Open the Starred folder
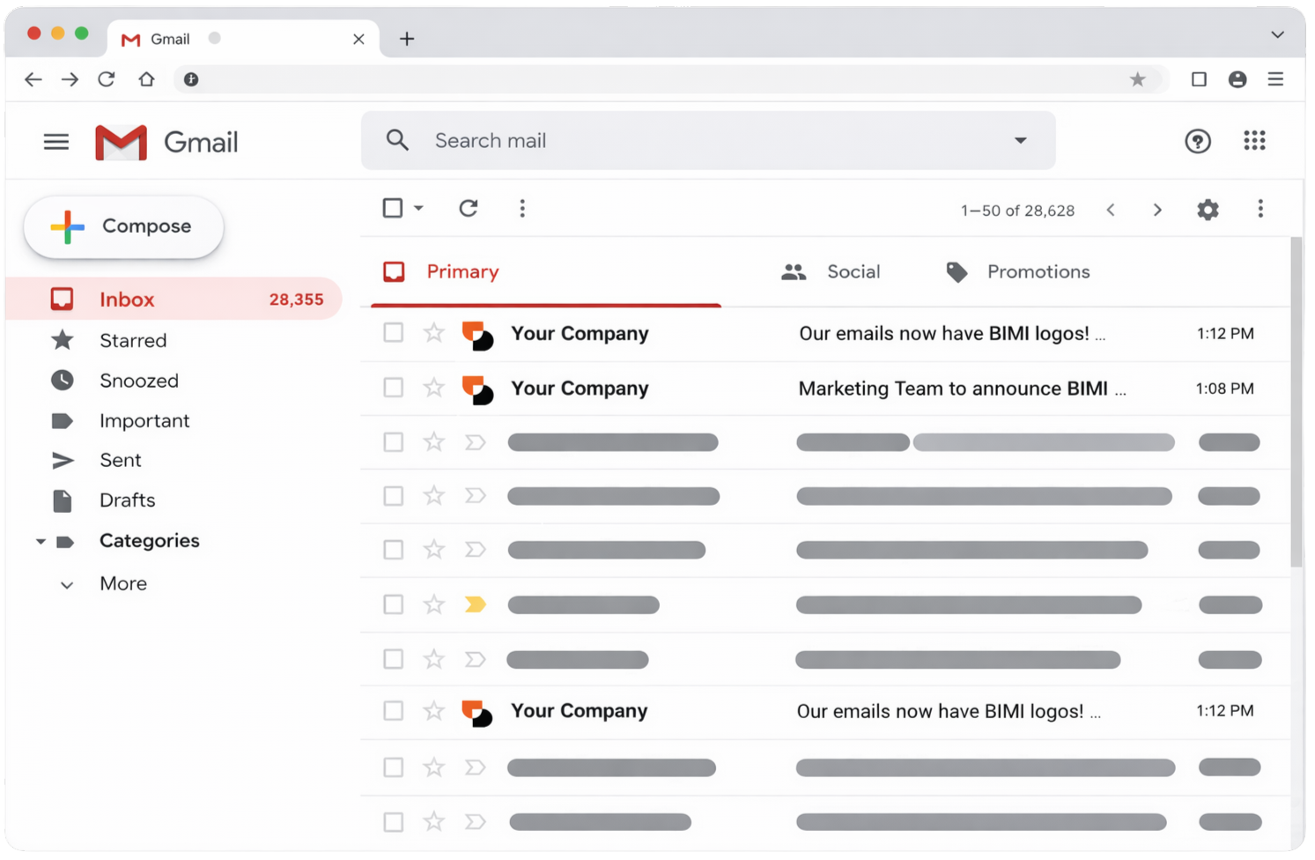This screenshot has height=860, width=1315. 132,340
